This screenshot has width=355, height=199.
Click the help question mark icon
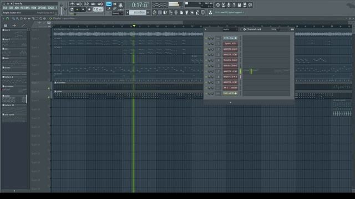click(x=234, y=5)
